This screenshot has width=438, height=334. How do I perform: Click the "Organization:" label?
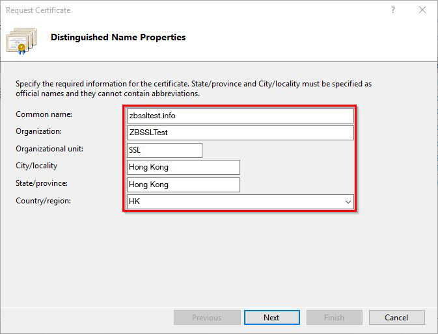38,131
